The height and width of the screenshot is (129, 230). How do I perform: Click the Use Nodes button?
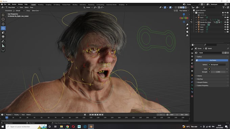point(212,60)
